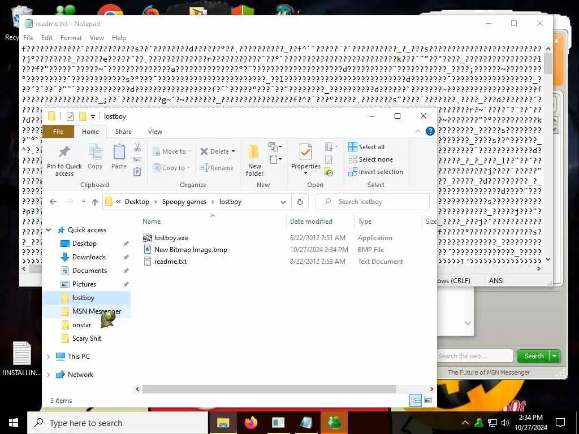
Task: Open Explorer Help question mark
Action: 430,131
